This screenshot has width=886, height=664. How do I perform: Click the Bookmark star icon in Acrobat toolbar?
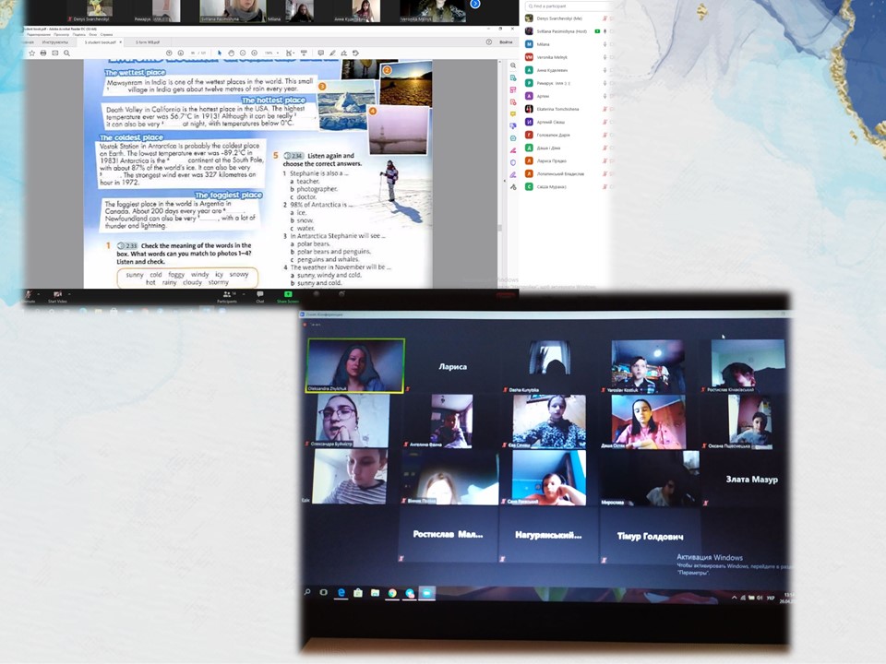point(30,53)
